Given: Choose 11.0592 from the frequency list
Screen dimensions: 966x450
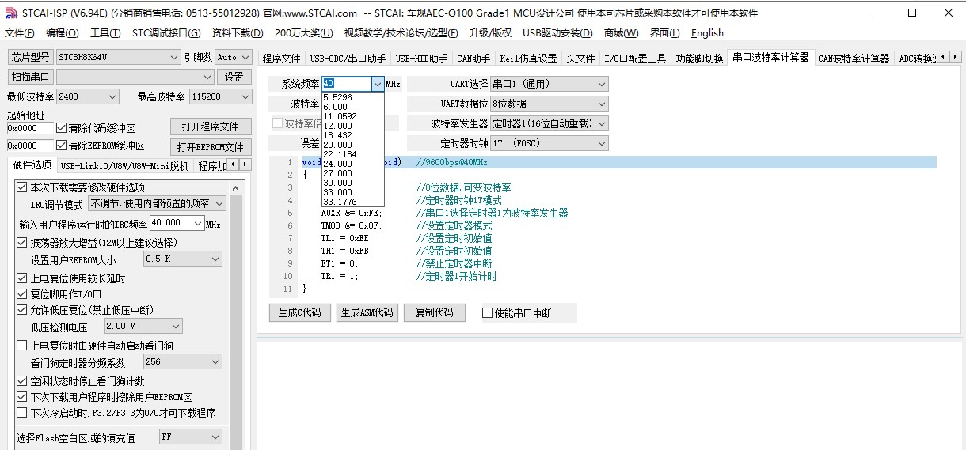Looking at the screenshot, I should (x=340, y=116).
